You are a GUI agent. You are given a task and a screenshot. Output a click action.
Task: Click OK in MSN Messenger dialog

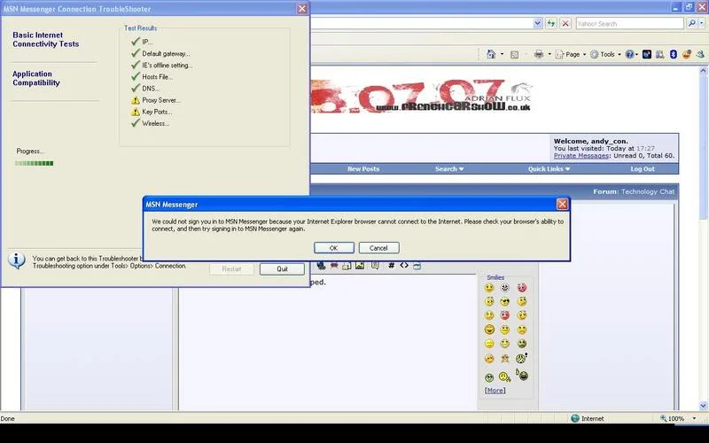tap(334, 248)
